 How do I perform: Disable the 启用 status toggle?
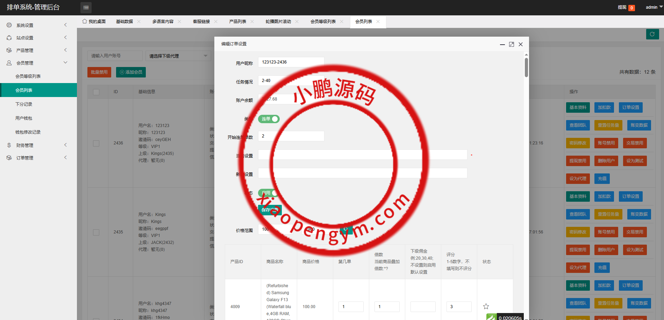(269, 193)
